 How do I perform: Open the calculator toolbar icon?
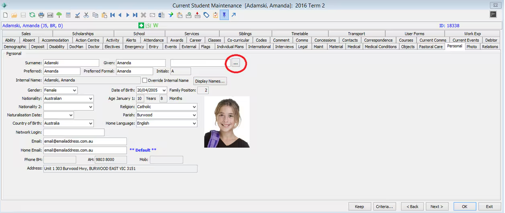68,15
